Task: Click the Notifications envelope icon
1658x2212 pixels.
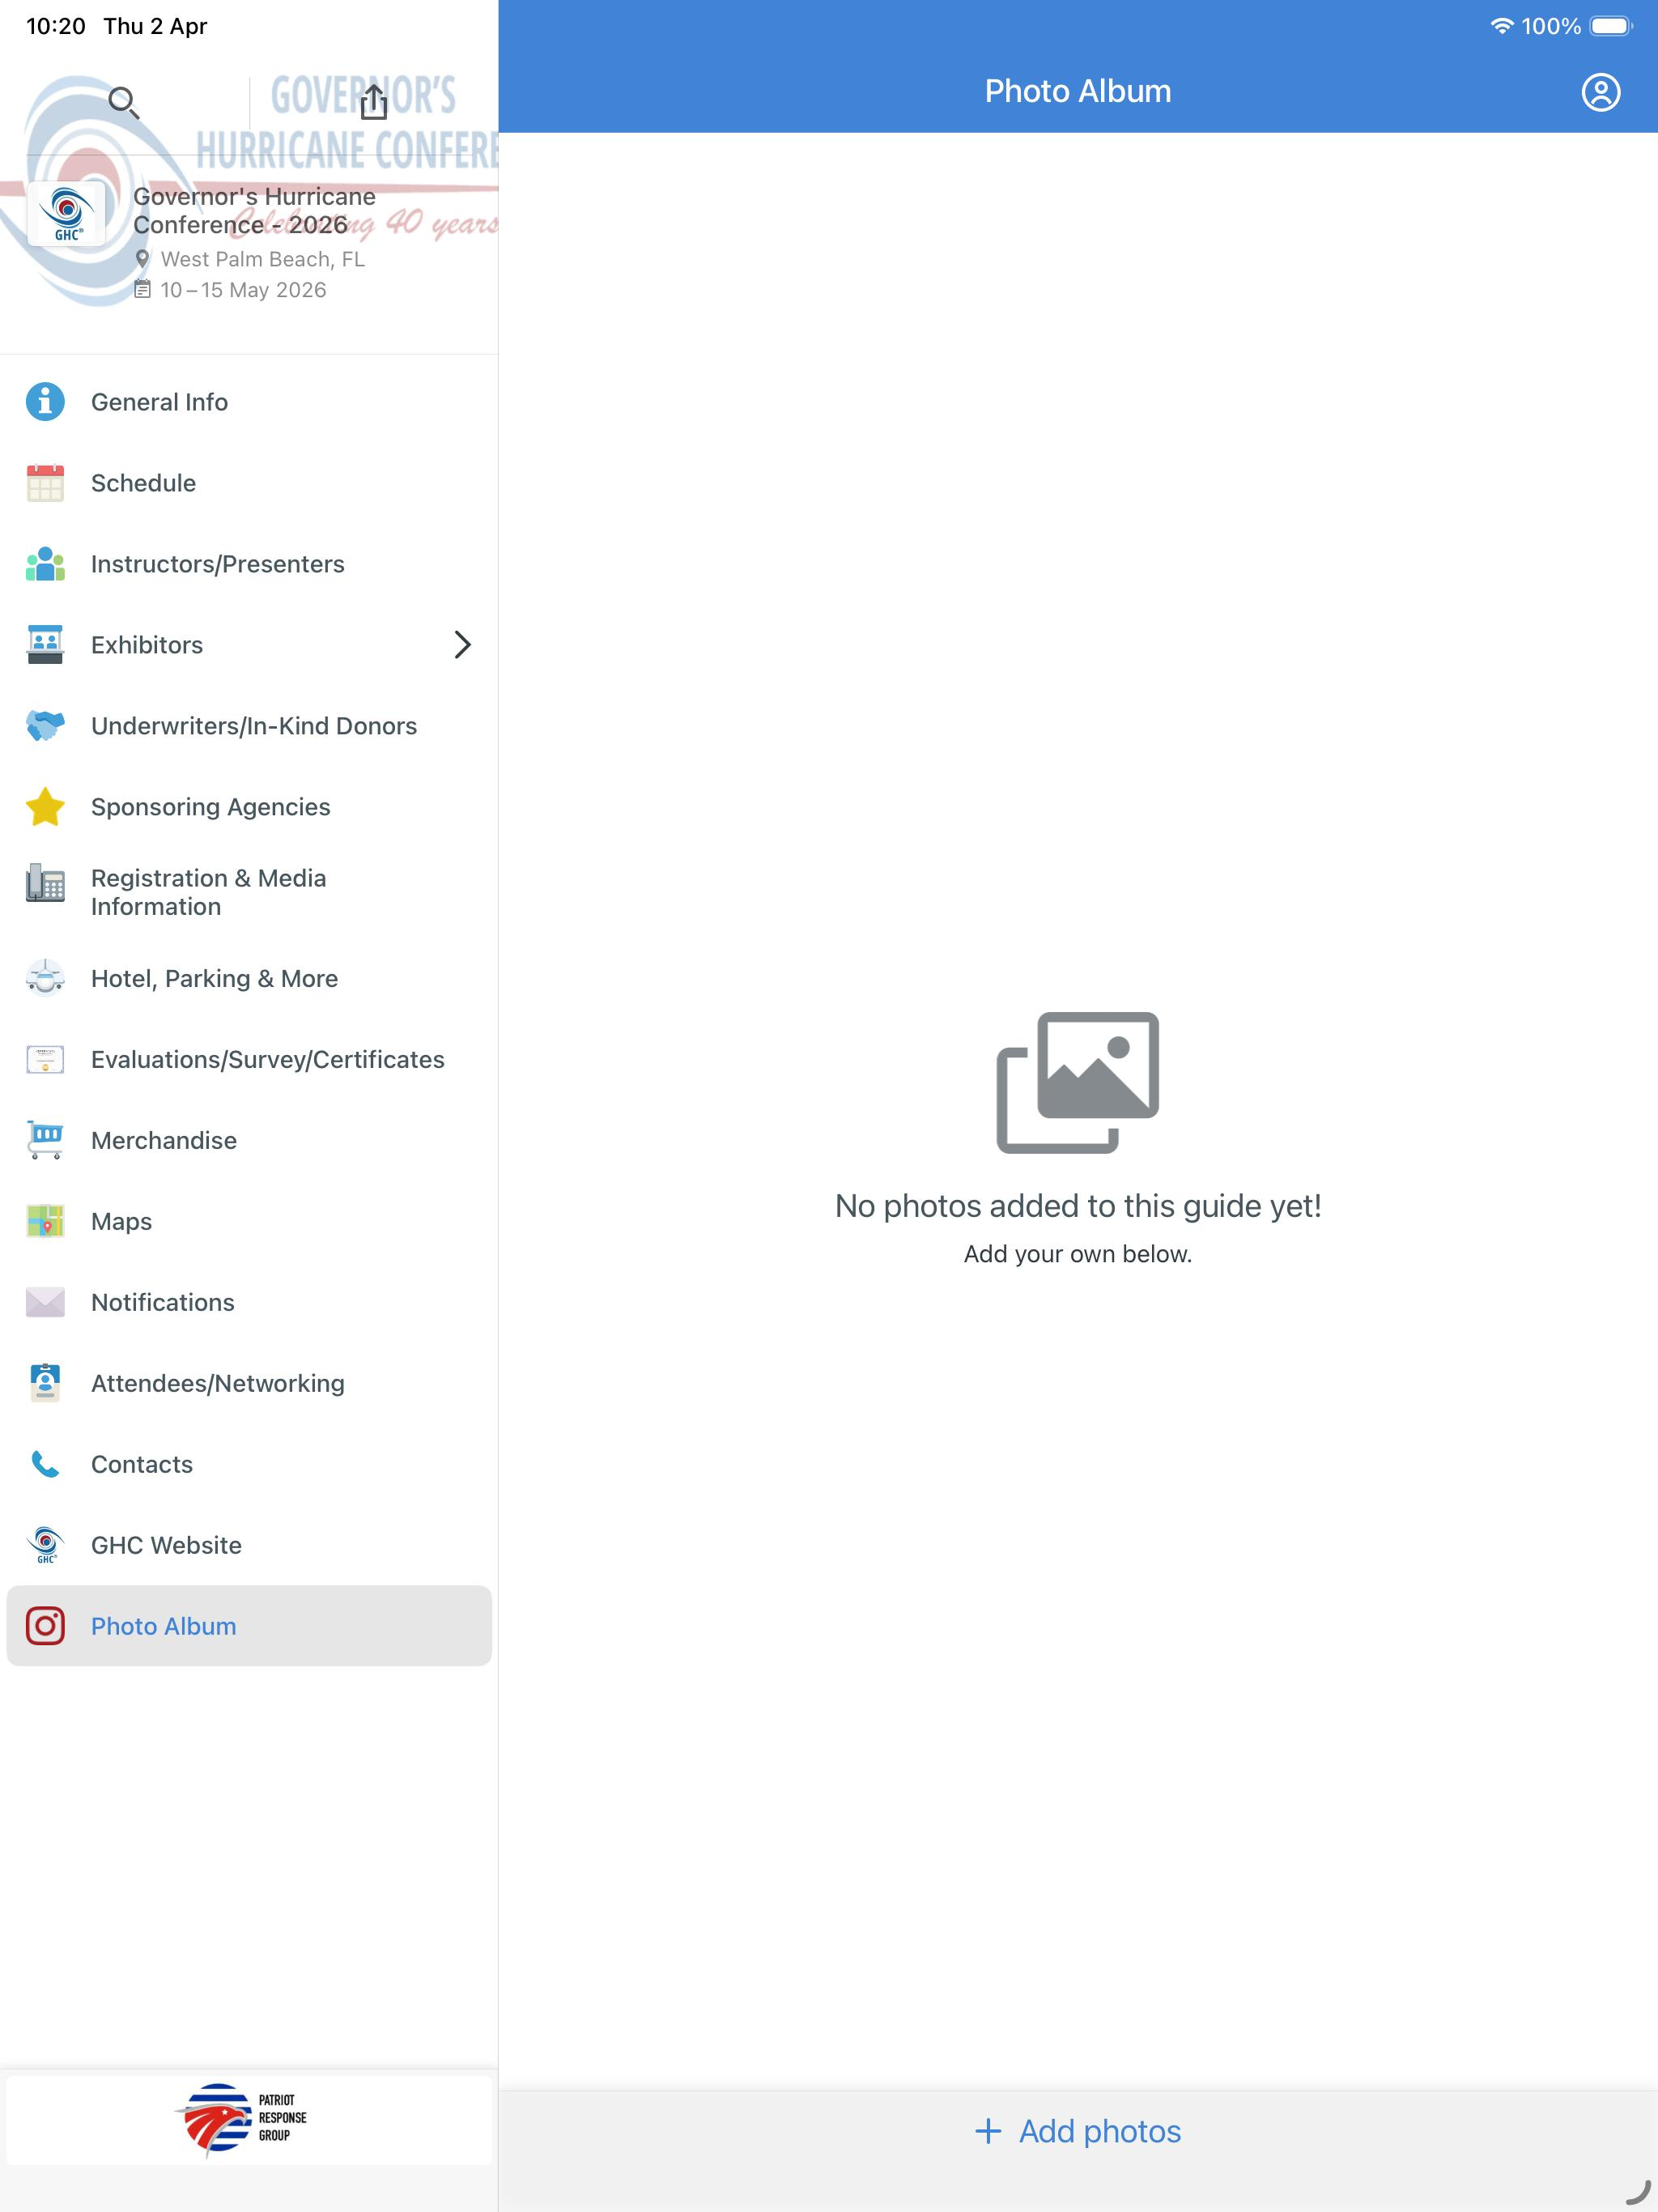Action: coord(45,1302)
